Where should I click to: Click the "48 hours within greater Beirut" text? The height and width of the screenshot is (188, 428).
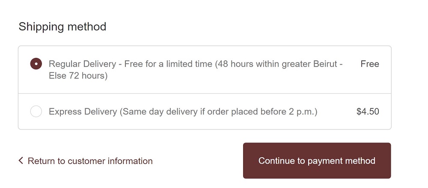[278, 64]
